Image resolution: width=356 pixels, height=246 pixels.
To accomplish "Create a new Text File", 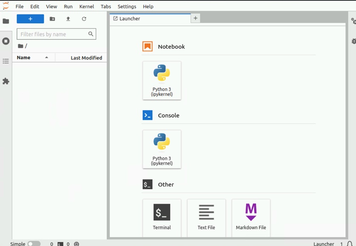I will tap(206, 218).
